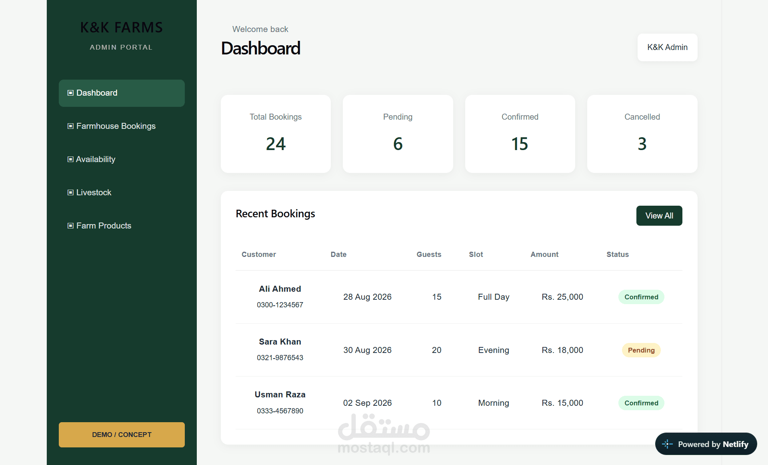Click the Slot column header
The height and width of the screenshot is (465, 768).
pyautogui.click(x=476, y=255)
